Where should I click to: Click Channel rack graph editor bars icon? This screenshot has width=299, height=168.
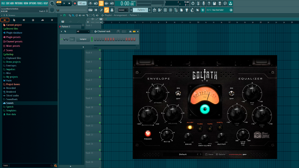coord(131,32)
